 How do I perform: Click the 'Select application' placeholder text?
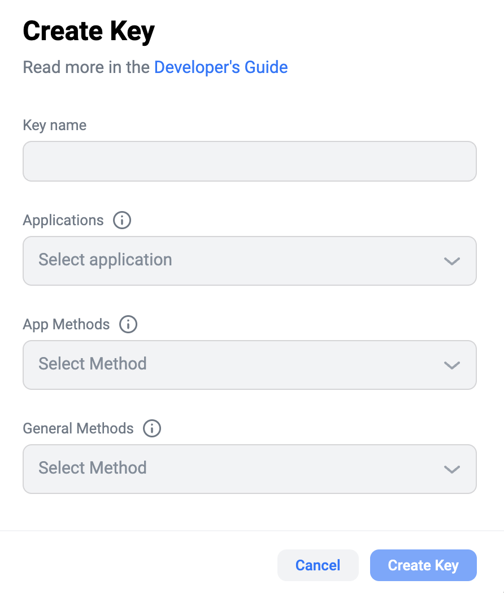pos(105,260)
